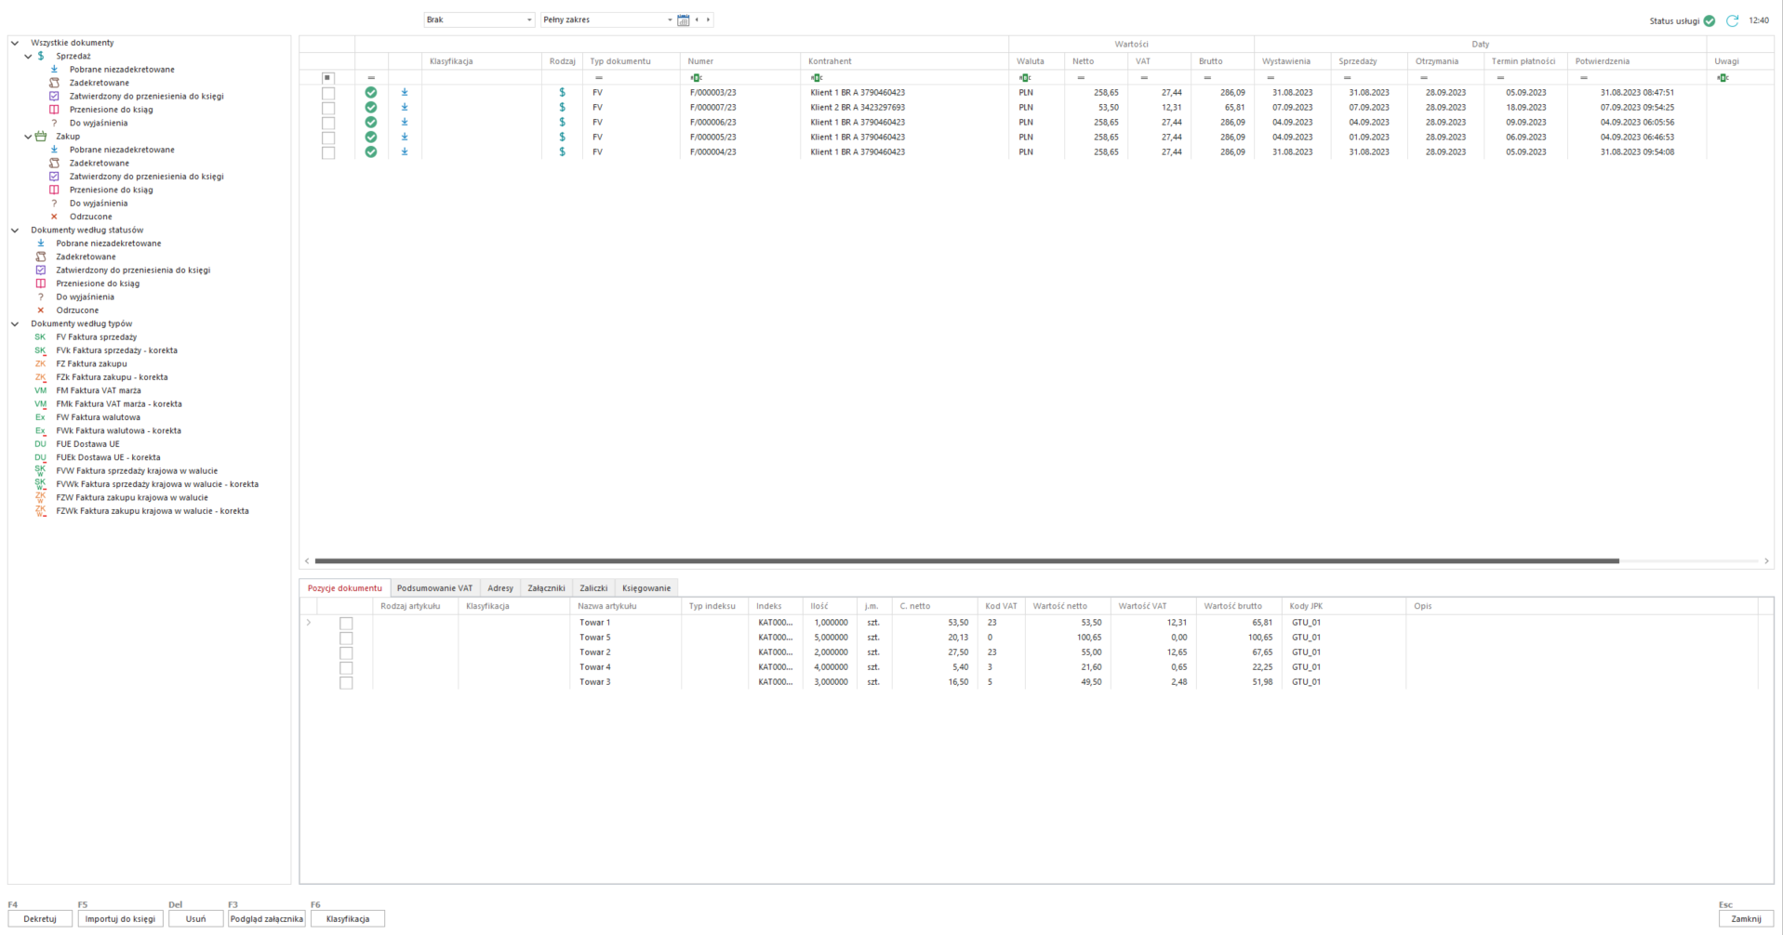1783x935 pixels.
Task: Select FUE Dostawa UE document type
Action: pos(87,444)
